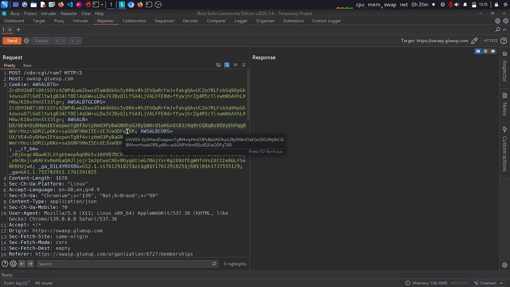Click the Content-Length: 1678 header line
This screenshot has height=287, width=510.
38,178
